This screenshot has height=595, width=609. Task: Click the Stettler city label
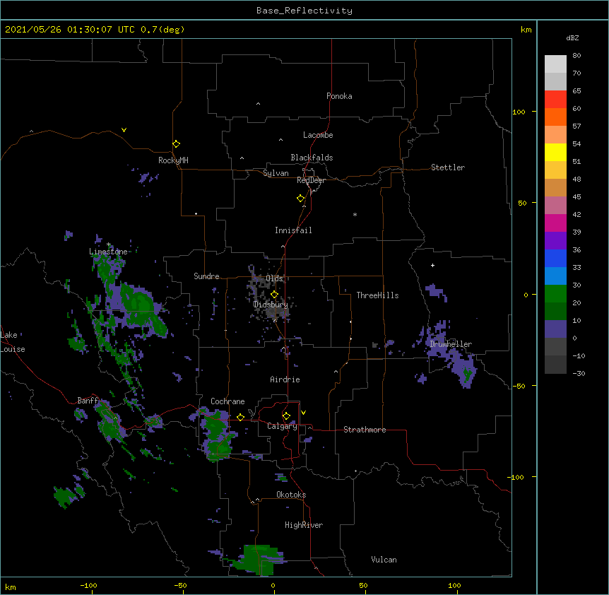tap(447, 167)
